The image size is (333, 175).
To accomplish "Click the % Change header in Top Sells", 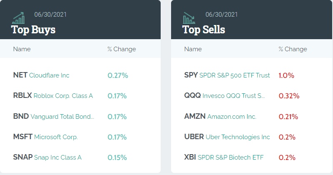I will tap(293, 49).
